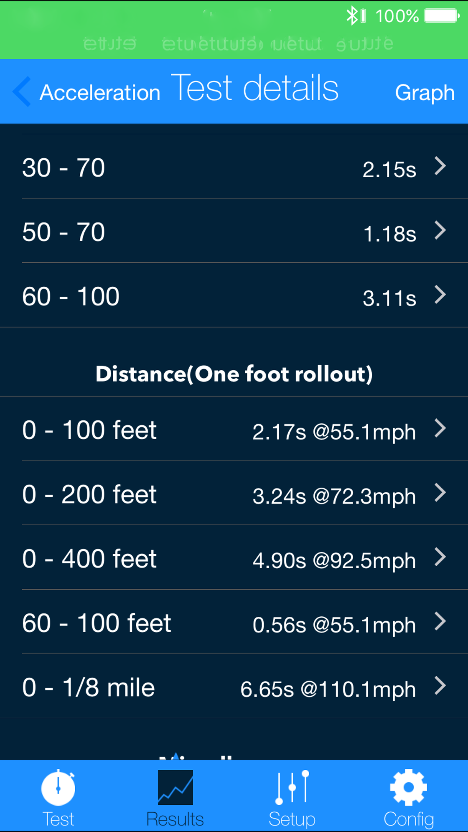The height and width of the screenshot is (832, 468).
Task: Tap the Bluetooth status icon
Action: pyautogui.click(x=352, y=16)
